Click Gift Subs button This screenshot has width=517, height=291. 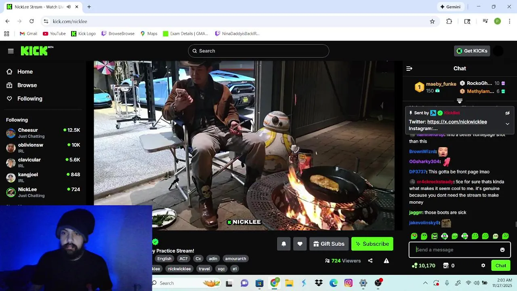tap(329, 244)
